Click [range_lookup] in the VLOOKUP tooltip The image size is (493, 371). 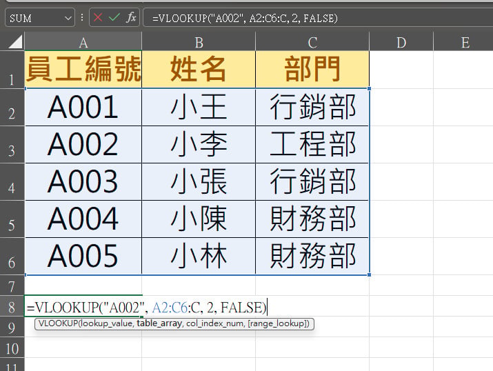coord(277,323)
